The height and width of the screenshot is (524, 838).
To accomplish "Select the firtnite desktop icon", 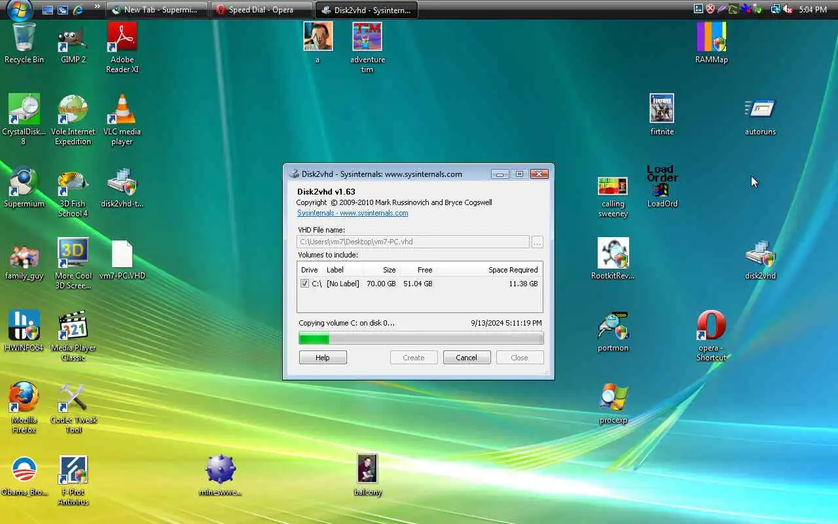I will coord(662,115).
